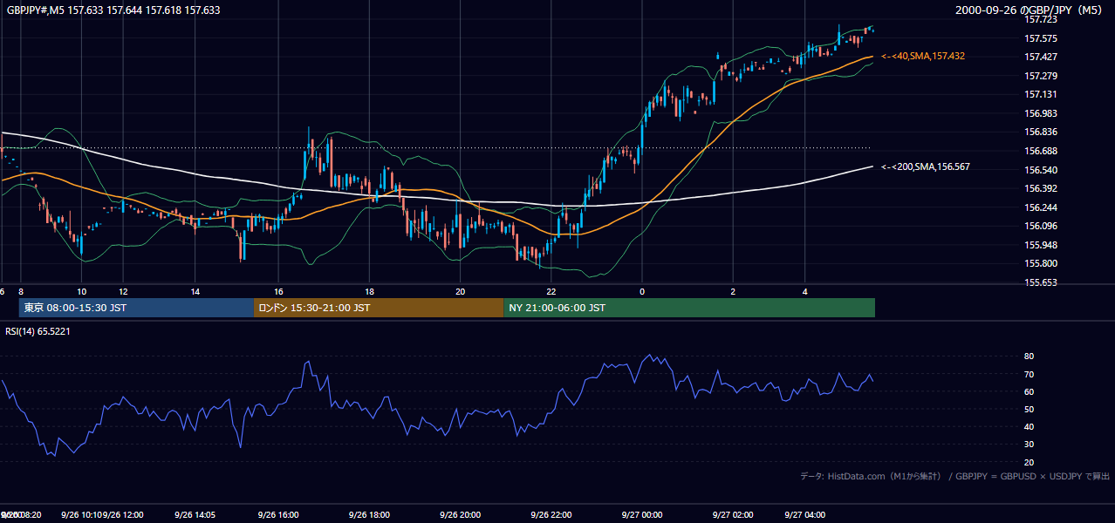Click price axis value 157.723
Viewport: 1115px width, 523px height.
[1041, 20]
